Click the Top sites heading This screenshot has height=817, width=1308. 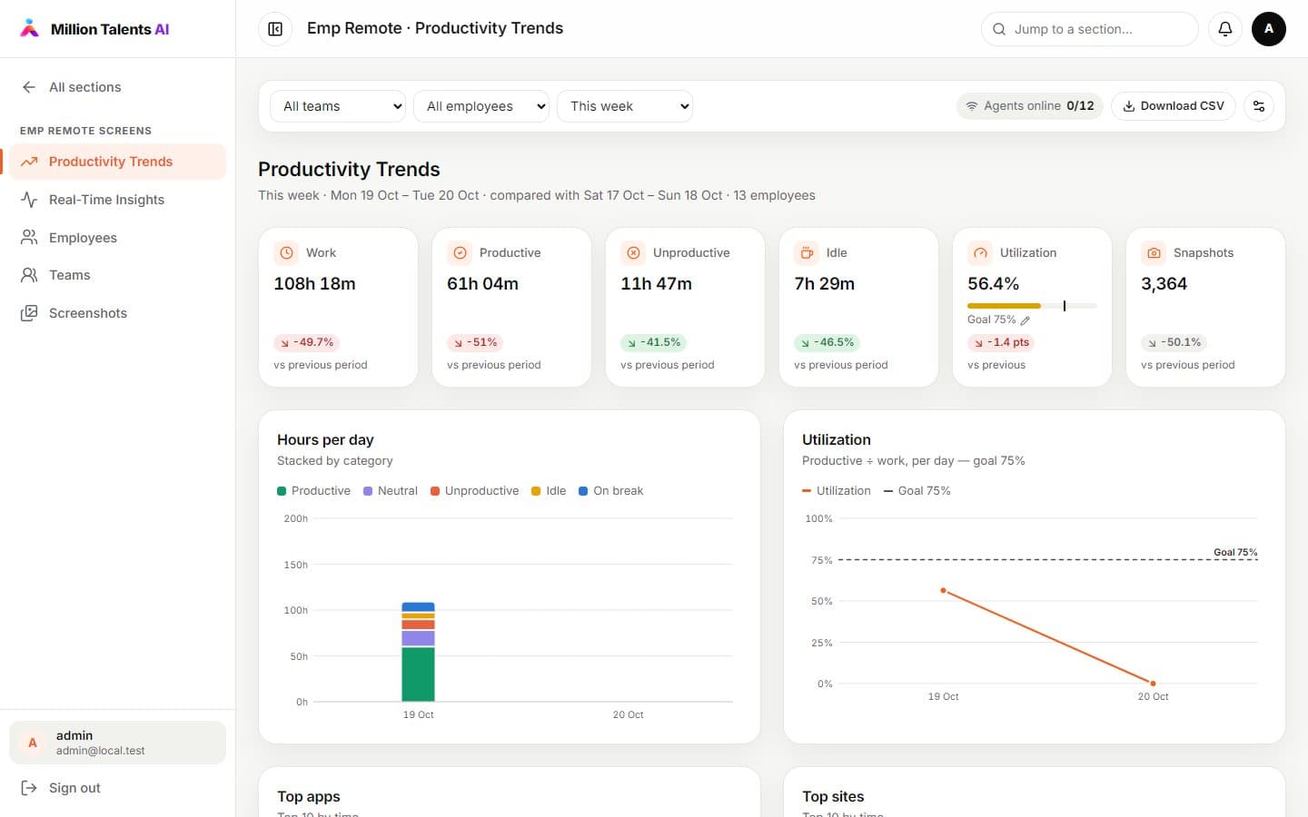point(833,797)
